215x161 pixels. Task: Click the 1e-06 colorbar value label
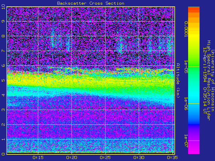[186, 104]
